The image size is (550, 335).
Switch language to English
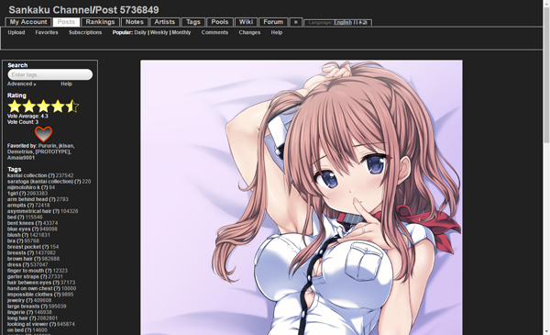click(343, 22)
